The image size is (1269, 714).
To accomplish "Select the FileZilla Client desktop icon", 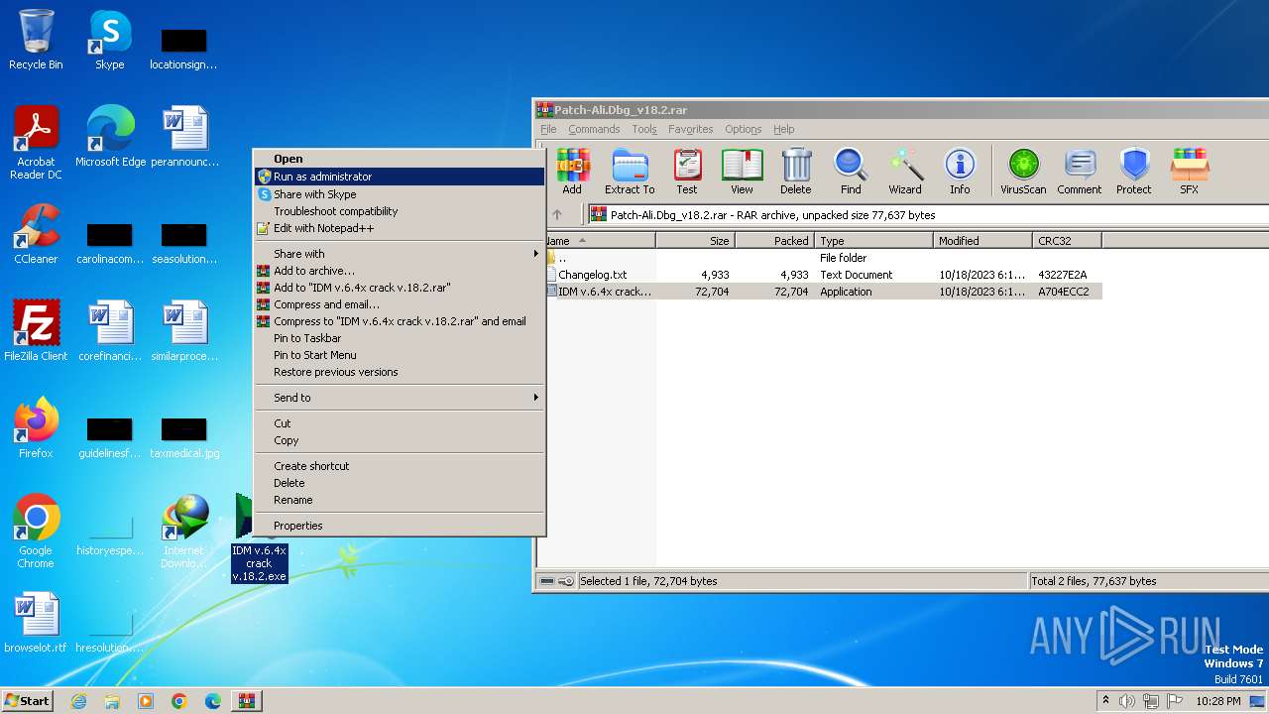I will click(36, 330).
